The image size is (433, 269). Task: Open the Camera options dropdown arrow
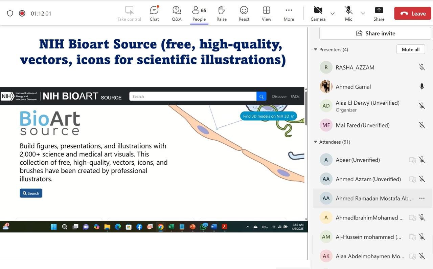tap(333, 14)
